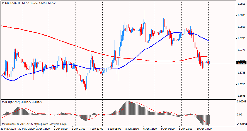Click the -0.00154 MACD scale value
Screen dimensions: 247x131
click(242, 124)
